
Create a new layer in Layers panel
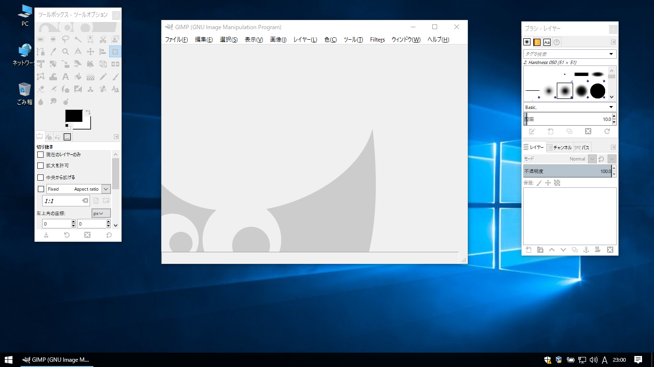pyautogui.click(x=529, y=249)
